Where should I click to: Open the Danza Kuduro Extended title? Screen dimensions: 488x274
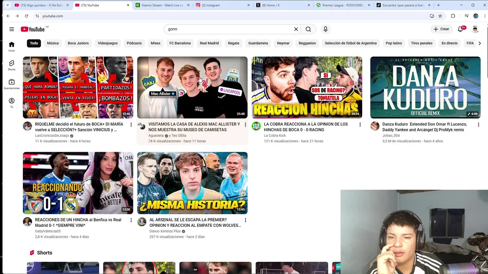pos(425,127)
